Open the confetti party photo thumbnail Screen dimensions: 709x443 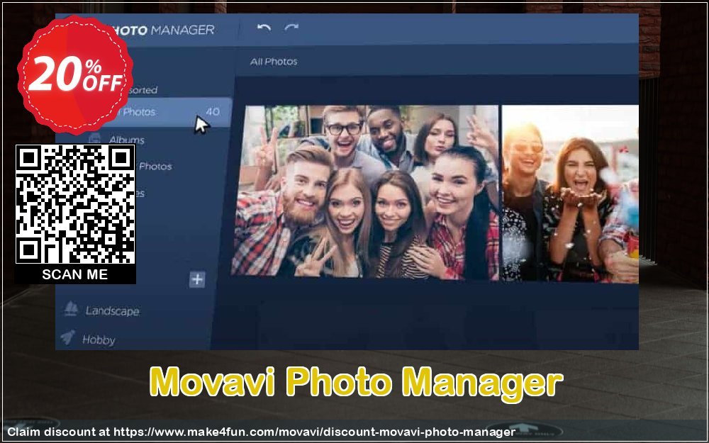[x=570, y=194]
